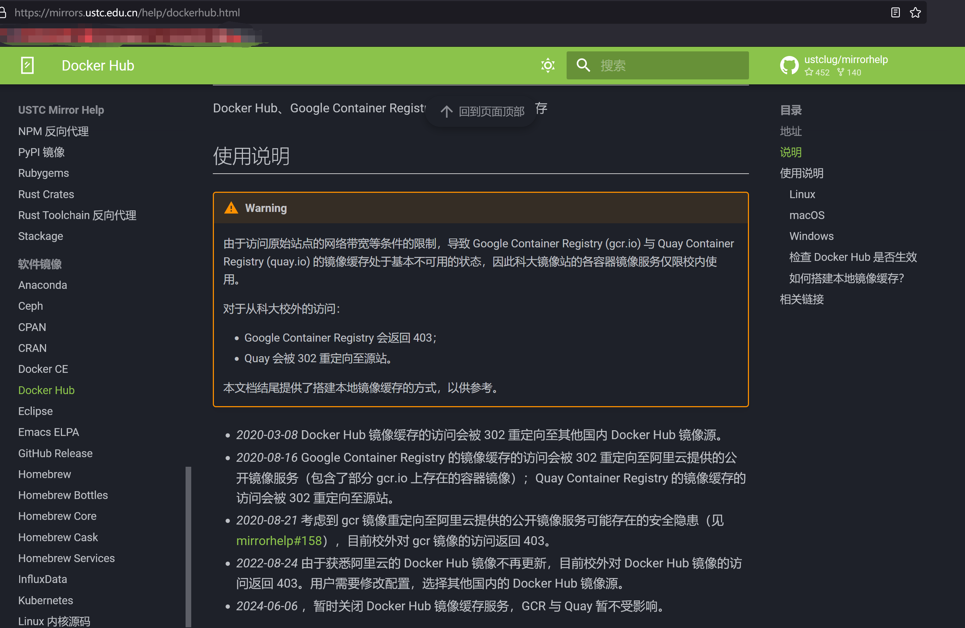Open the GitHub repository icon link
Screen dimensions: 965x628
pyautogui.click(x=789, y=65)
